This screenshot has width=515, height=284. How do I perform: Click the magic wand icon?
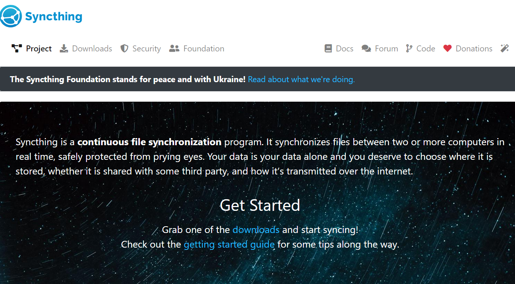[x=504, y=48]
